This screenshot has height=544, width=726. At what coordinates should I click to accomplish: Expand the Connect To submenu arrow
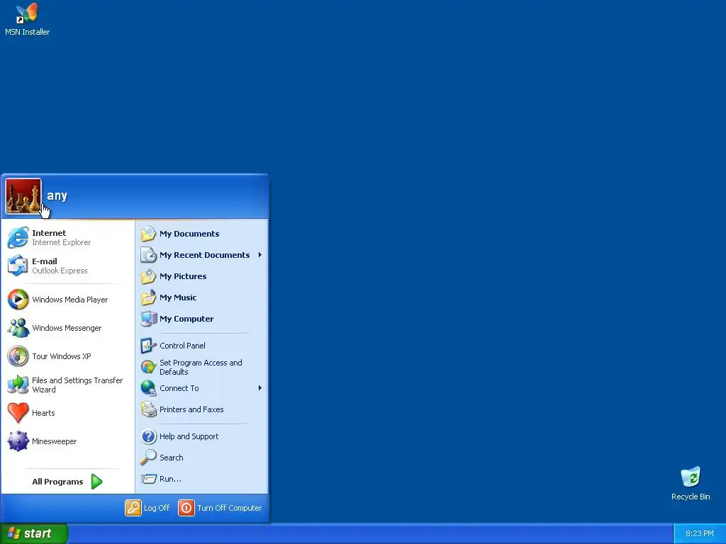coord(260,388)
